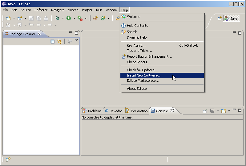Maximize the Console view panel
Screen dimensions: 246x166
(x=240, y=110)
